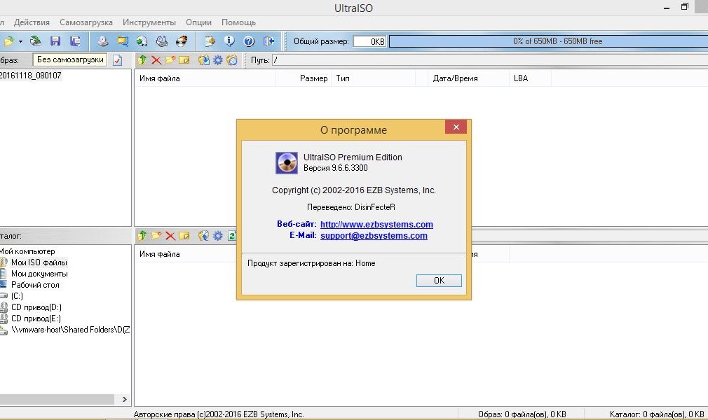Click the blue Info balloon icon in toolbar

229,41
